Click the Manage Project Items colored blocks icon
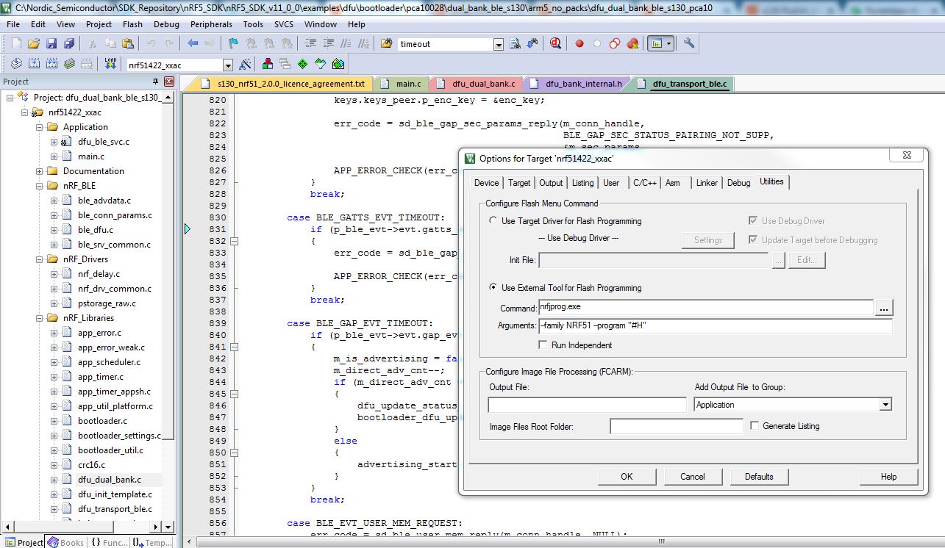Viewport: 945px width, 548px height. (267, 65)
